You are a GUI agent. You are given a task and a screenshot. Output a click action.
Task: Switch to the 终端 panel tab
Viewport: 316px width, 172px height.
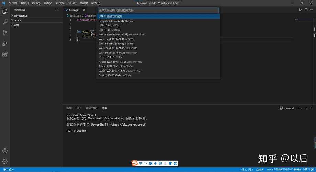coord(104,108)
